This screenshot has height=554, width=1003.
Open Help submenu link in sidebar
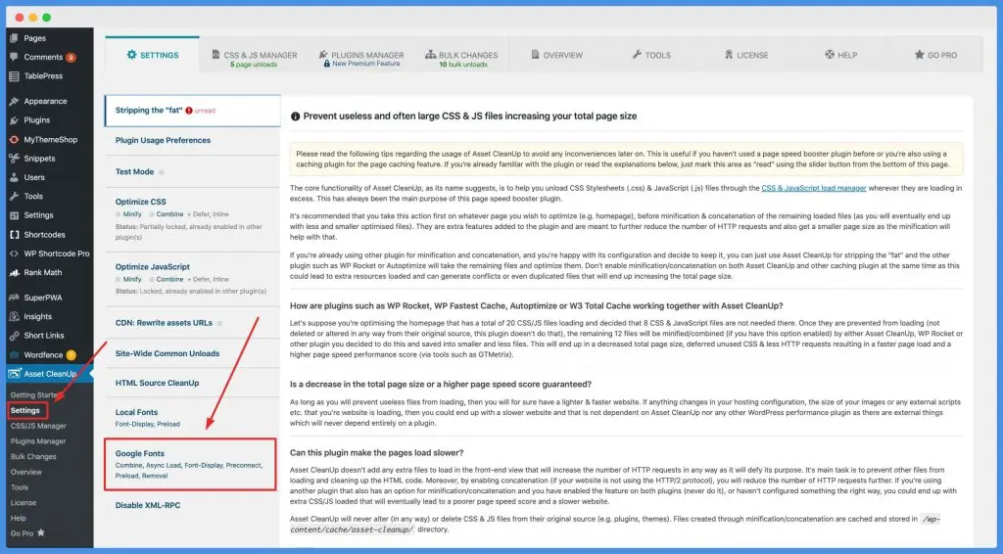tap(18, 518)
